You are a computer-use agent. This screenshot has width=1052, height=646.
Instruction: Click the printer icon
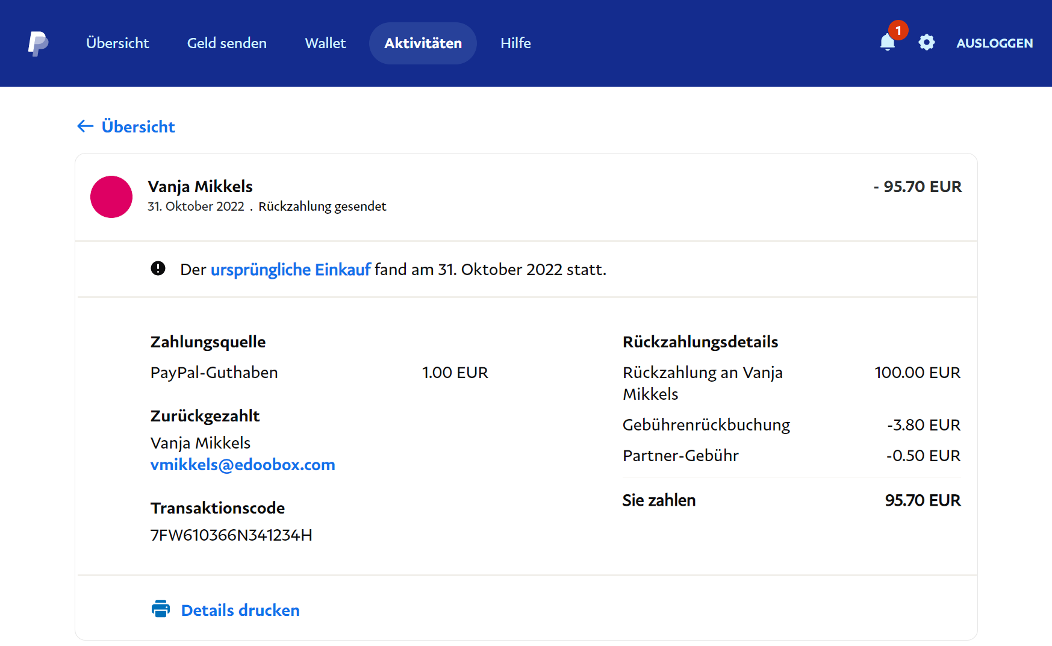(161, 609)
